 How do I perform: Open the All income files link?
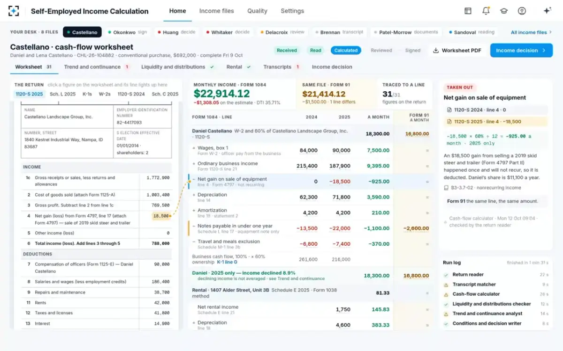coord(531,32)
